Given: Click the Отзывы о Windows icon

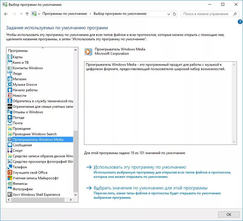Looking at the screenshot, I should coord(10,112).
